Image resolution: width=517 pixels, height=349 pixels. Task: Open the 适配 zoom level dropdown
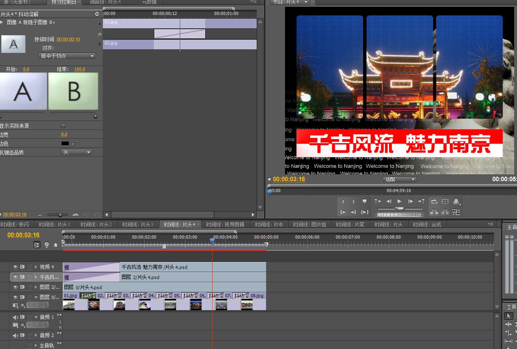point(399,179)
